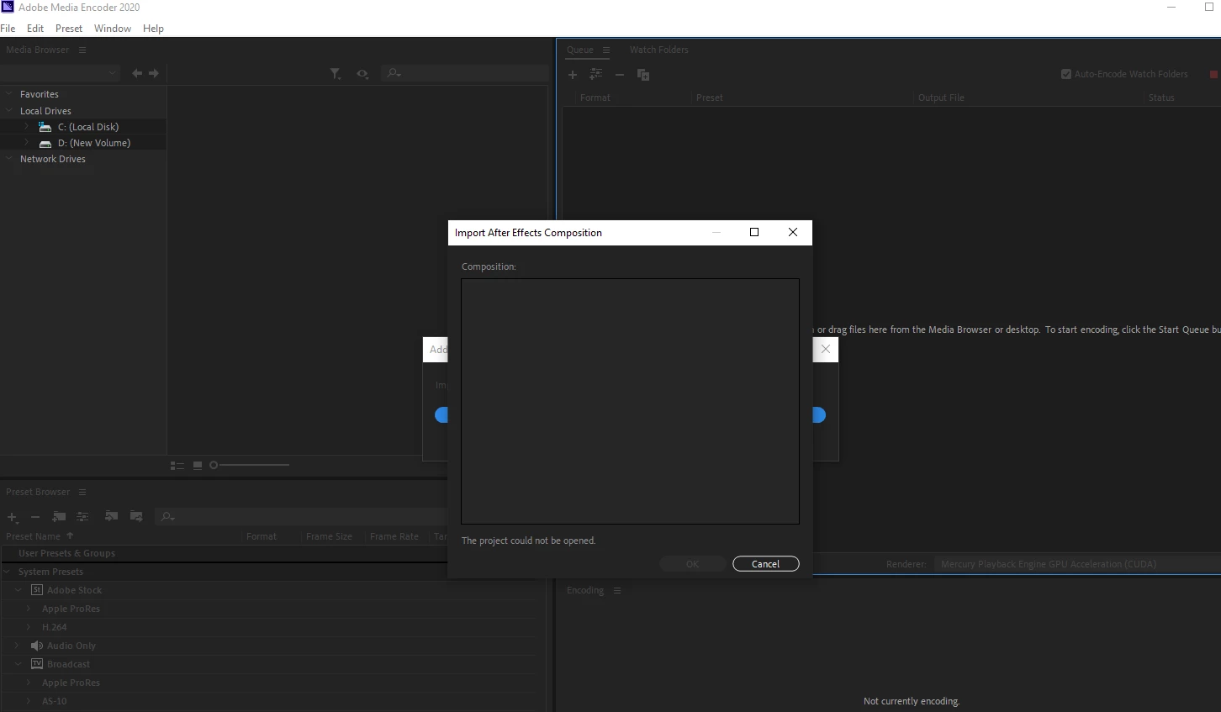
Task: Collapse the Favorites section
Action: coord(9,94)
